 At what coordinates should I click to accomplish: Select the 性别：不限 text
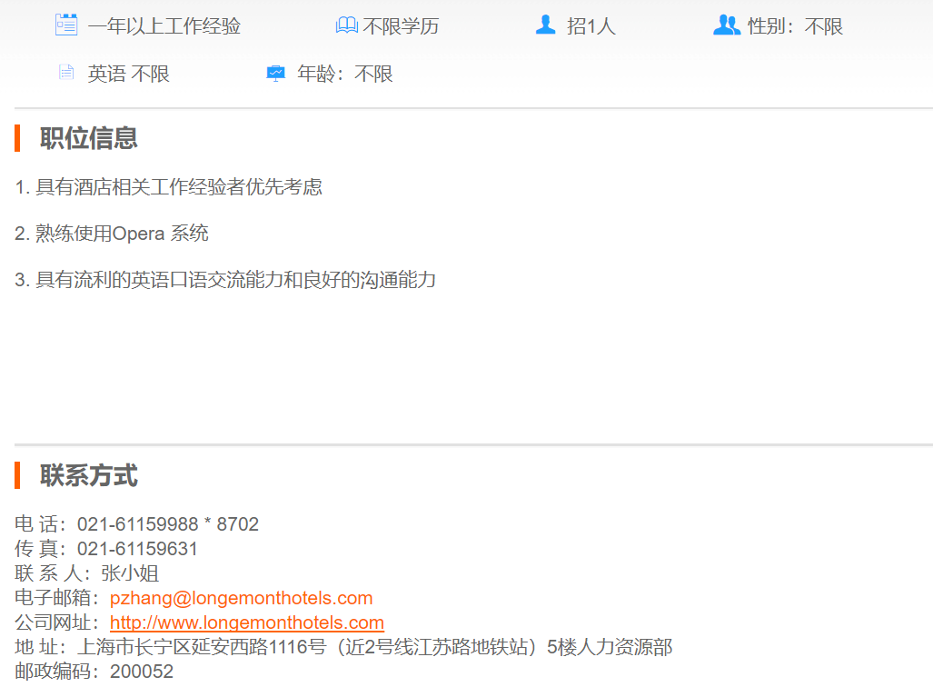(x=795, y=26)
